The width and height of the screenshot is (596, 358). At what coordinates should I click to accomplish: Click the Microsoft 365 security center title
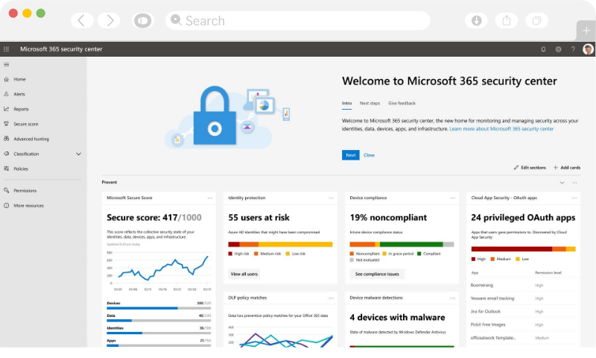click(61, 49)
